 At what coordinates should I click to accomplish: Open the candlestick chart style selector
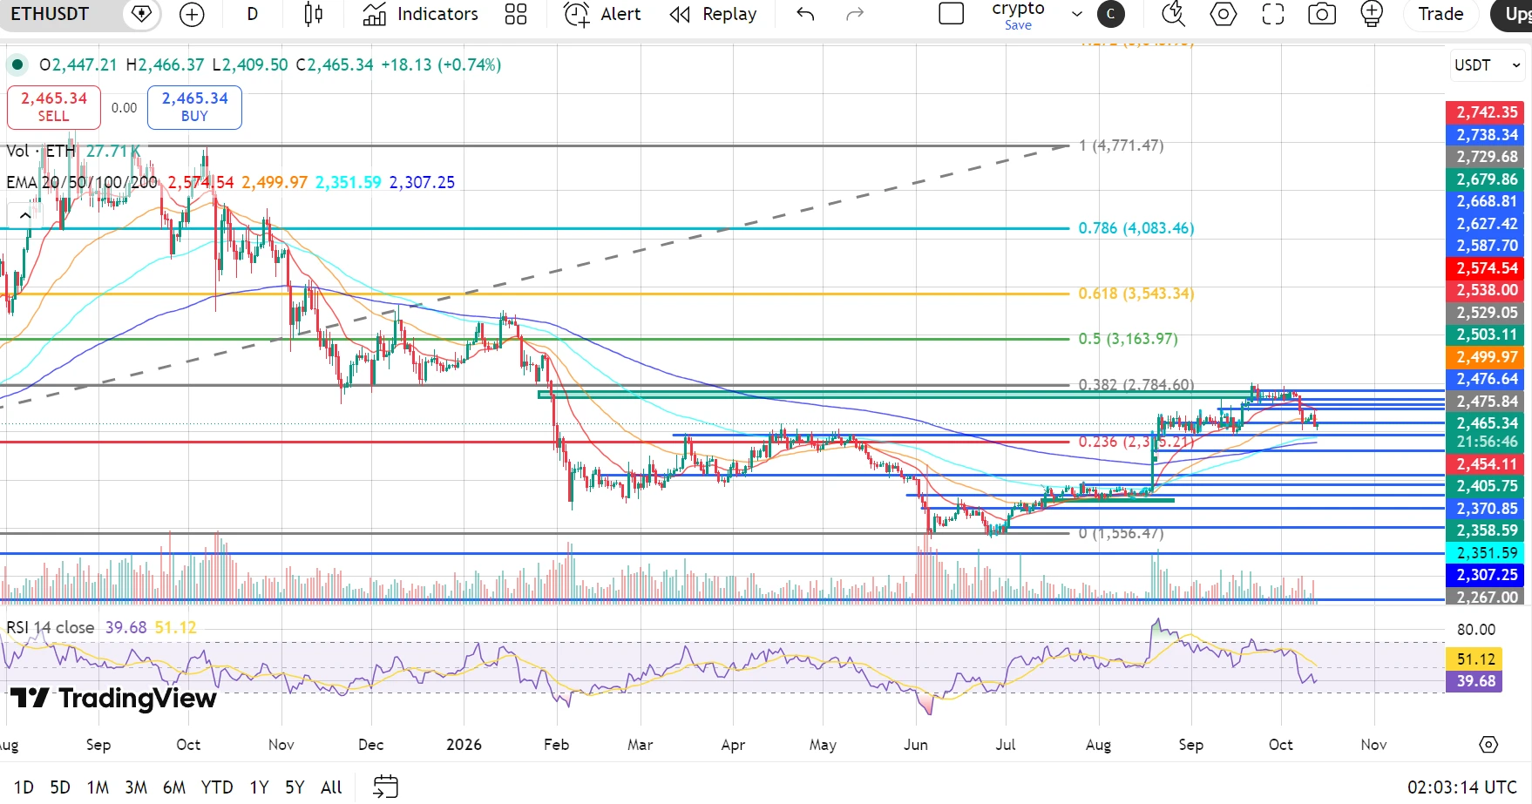(314, 14)
